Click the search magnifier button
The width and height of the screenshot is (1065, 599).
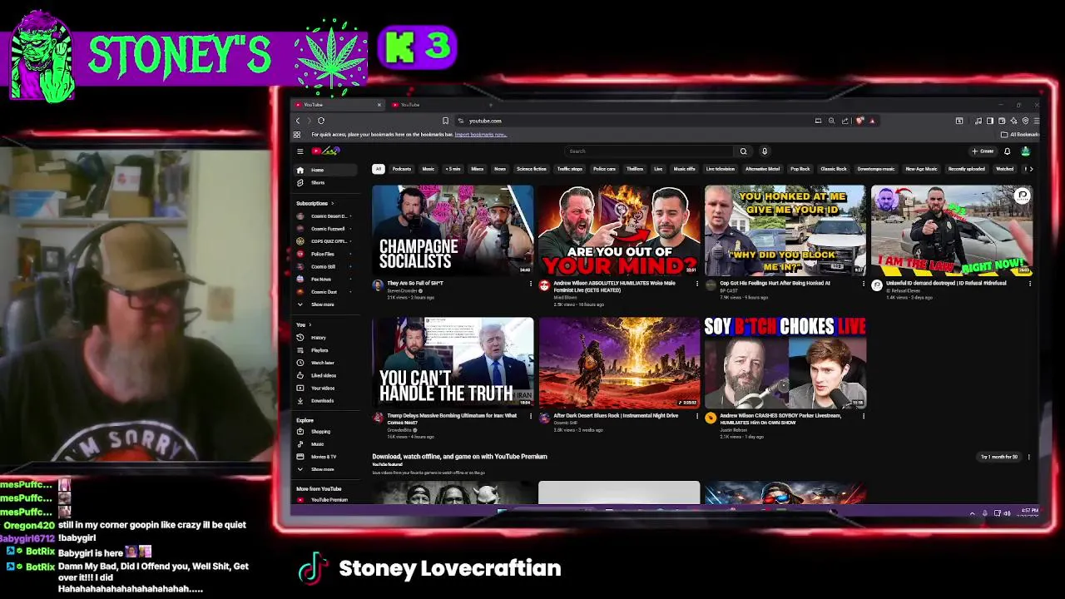(743, 151)
